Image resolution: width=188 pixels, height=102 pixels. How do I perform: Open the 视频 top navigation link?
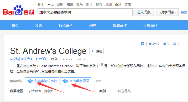(99, 5)
